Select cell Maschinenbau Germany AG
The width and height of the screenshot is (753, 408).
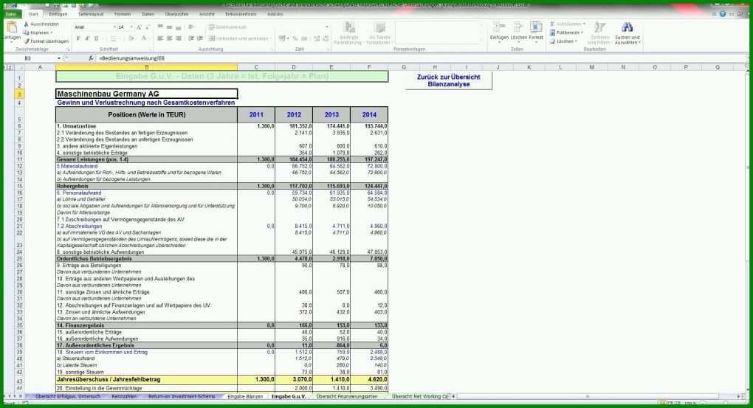(146, 94)
